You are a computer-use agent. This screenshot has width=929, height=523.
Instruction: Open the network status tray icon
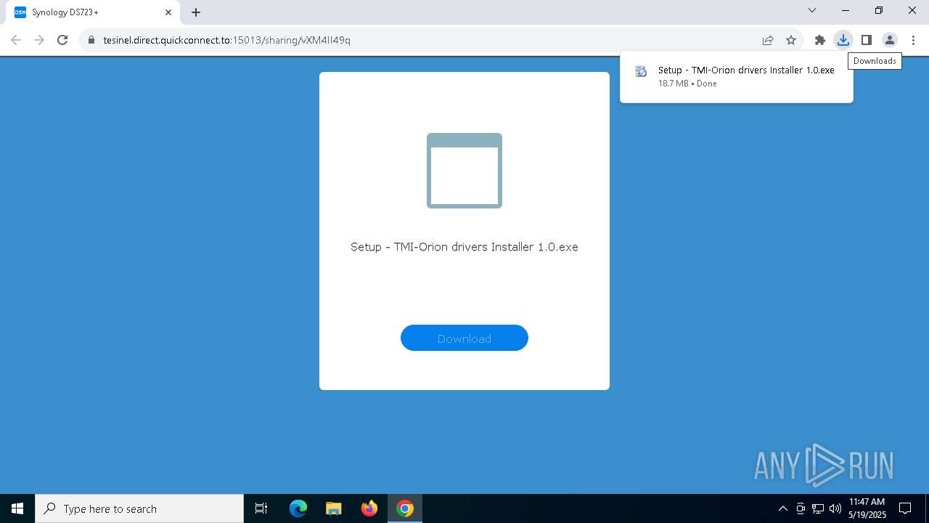pos(818,508)
